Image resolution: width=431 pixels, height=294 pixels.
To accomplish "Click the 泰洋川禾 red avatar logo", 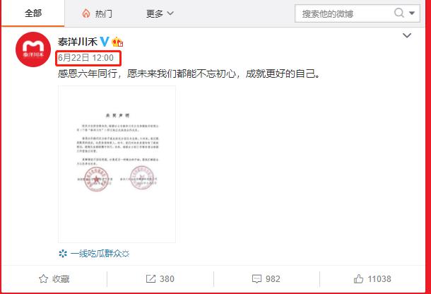I will (33, 49).
